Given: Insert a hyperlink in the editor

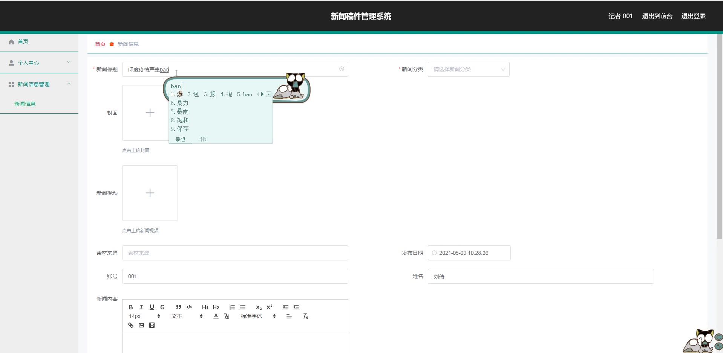Looking at the screenshot, I should [x=131, y=325].
